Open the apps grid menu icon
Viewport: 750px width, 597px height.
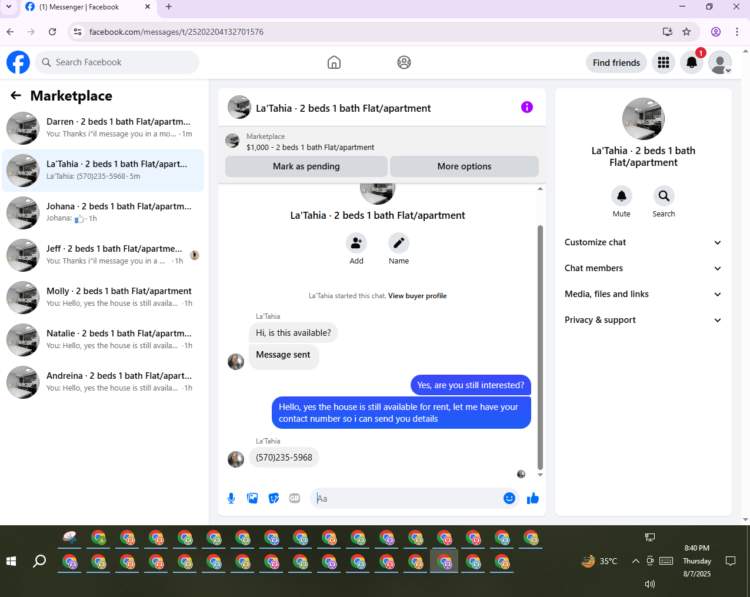pos(664,62)
